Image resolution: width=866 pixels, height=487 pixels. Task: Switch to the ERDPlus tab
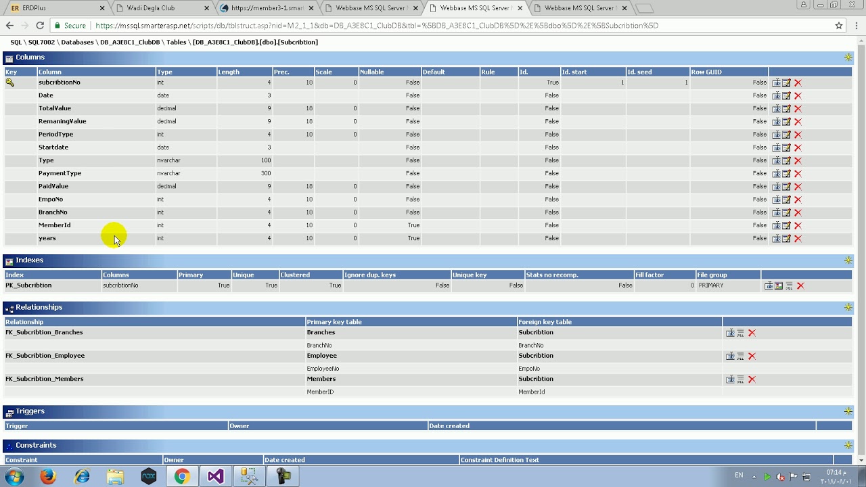tap(57, 8)
